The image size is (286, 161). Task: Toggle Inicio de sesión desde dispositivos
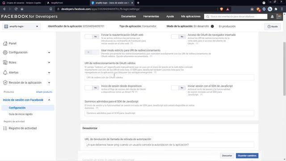(92, 88)
